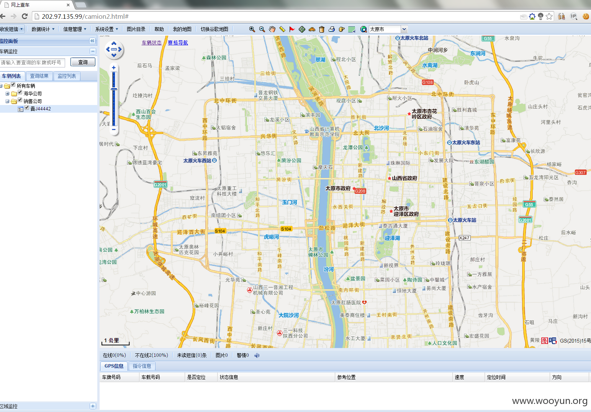Pan the map right with the arrow
591x412 pixels.
tap(120, 49)
